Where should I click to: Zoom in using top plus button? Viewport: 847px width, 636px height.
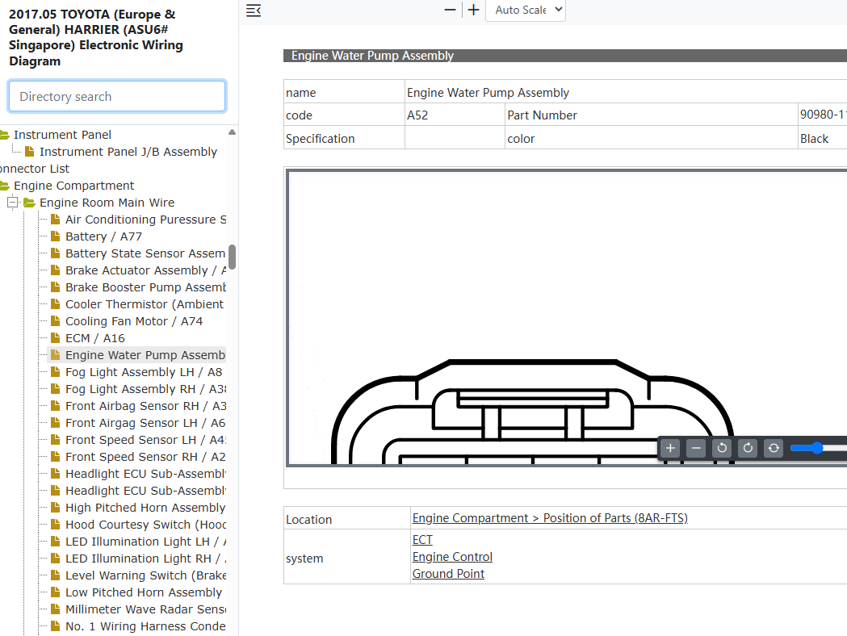click(x=474, y=10)
